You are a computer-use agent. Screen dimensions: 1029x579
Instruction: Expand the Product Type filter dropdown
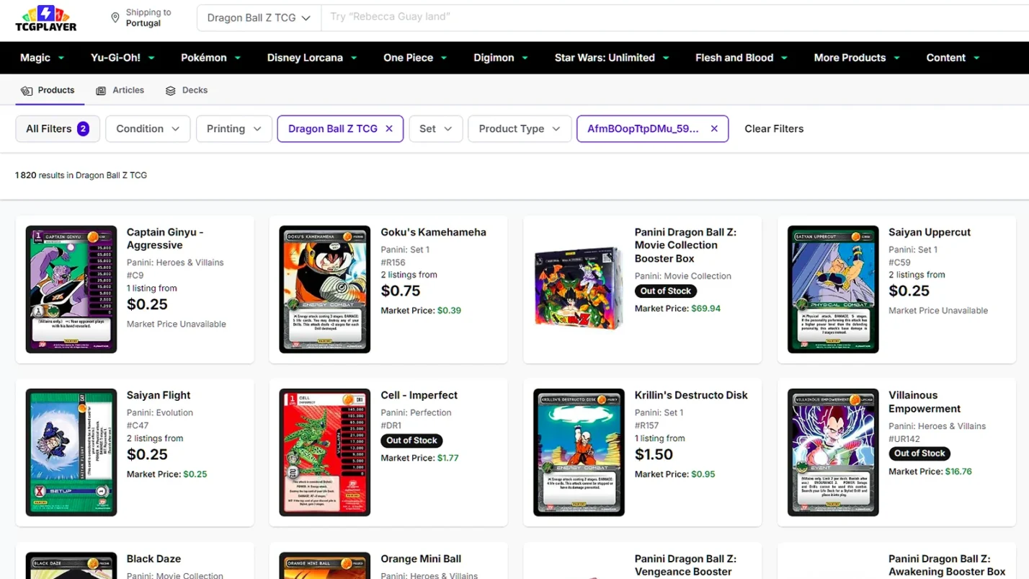(520, 129)
